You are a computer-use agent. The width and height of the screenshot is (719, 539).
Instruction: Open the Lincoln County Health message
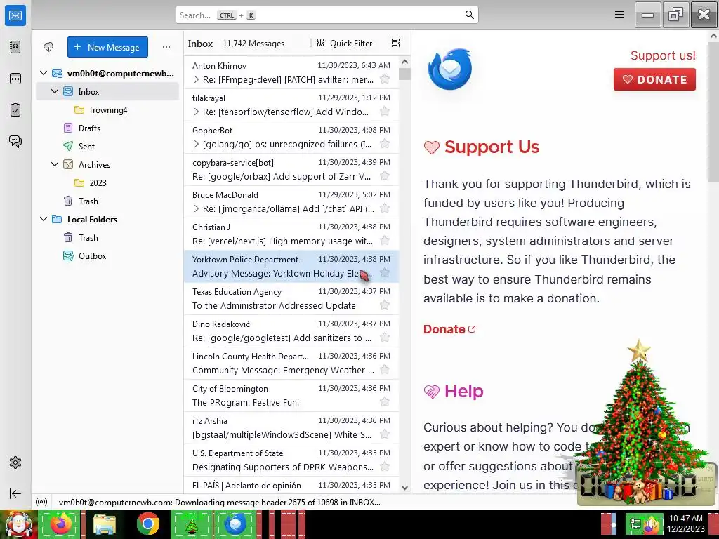pyautogui.click(x=291, y=363)
